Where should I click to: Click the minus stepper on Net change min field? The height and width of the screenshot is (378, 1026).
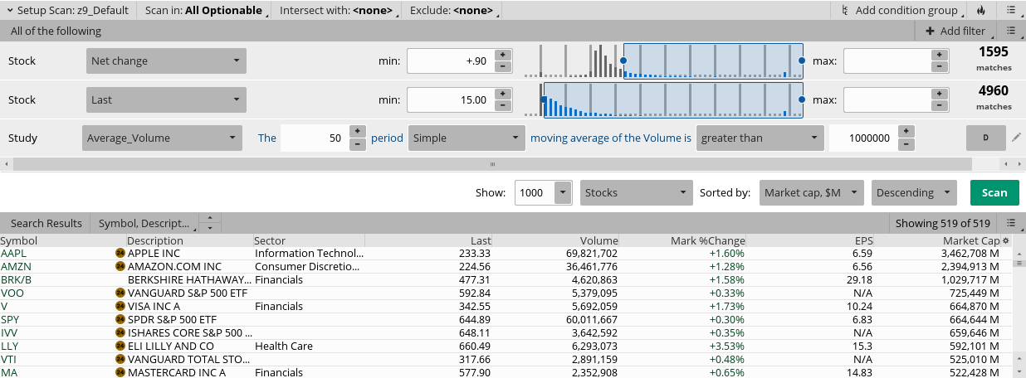coord(501,67)
